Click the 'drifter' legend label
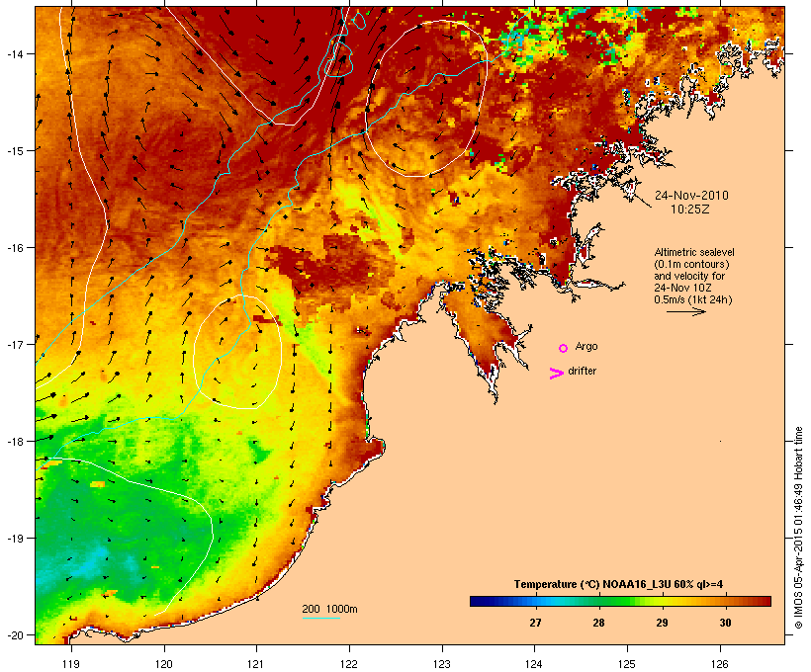The image size is (811, 672). (582, 371)
